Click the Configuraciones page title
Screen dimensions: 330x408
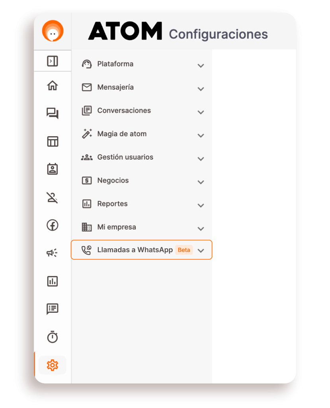219,34
